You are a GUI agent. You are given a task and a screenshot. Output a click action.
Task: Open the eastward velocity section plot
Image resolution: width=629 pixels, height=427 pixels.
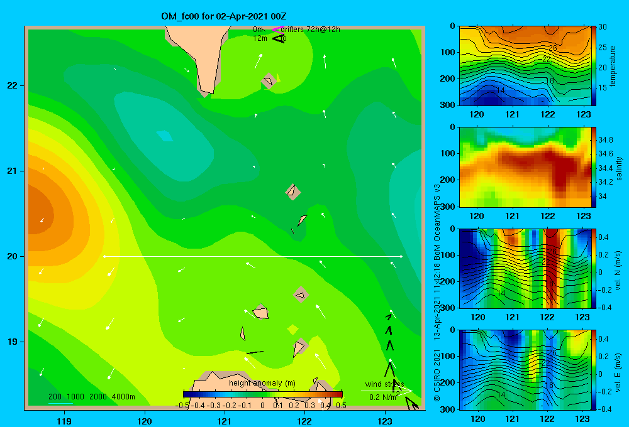525,370
